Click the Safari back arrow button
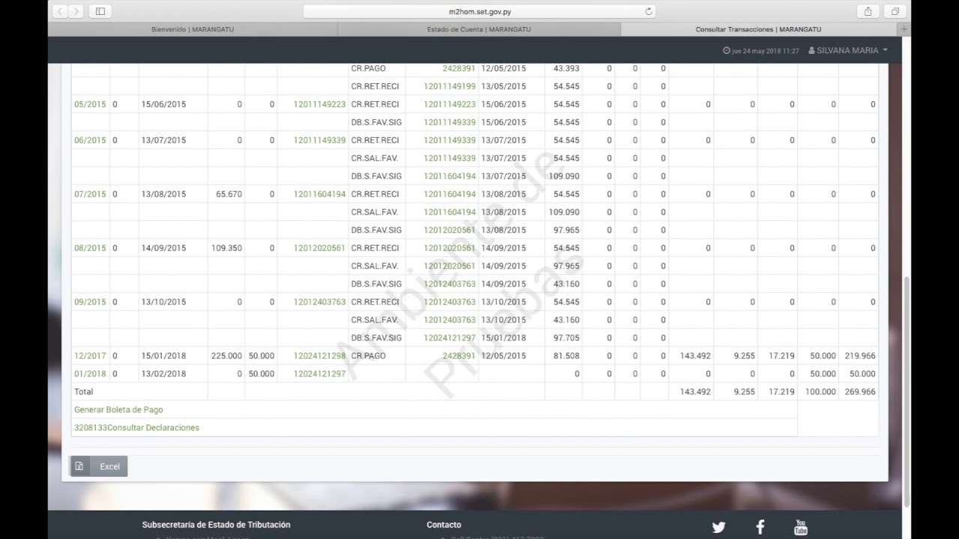 60,11
